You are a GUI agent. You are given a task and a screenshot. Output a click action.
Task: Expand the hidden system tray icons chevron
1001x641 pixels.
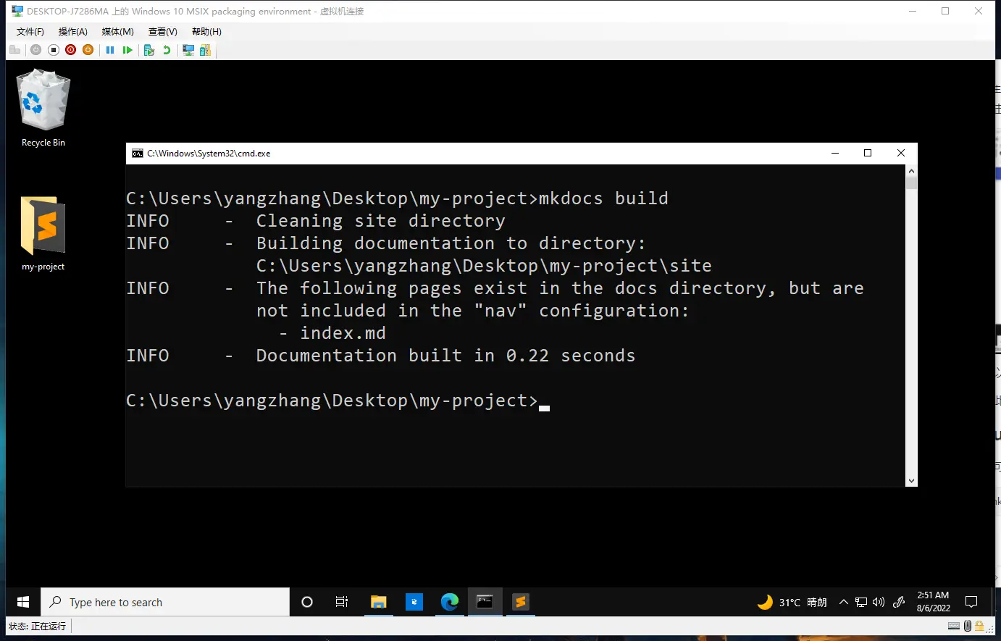(x=843, y=602)
